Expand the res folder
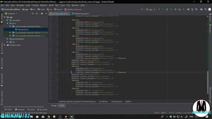 click(7, 42)
